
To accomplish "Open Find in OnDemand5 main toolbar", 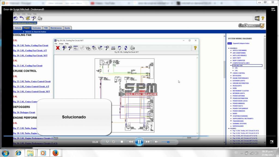I will 34,18.
